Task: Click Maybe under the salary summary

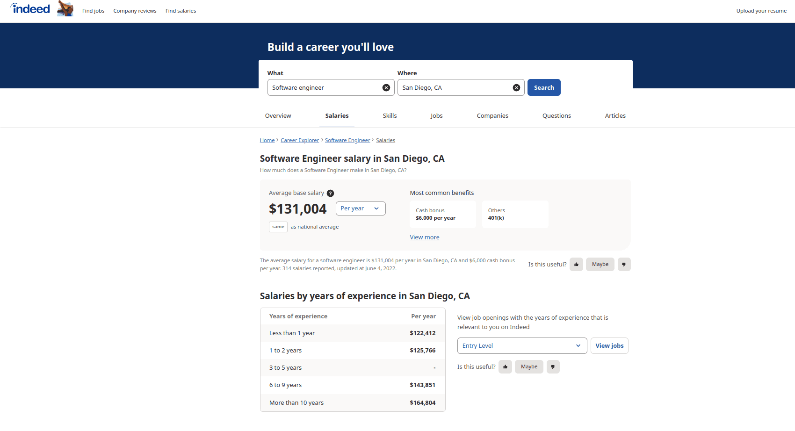Action: click(x=600, y=265)
